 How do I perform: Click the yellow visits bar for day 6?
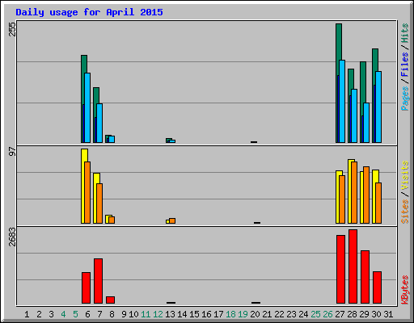83,186
